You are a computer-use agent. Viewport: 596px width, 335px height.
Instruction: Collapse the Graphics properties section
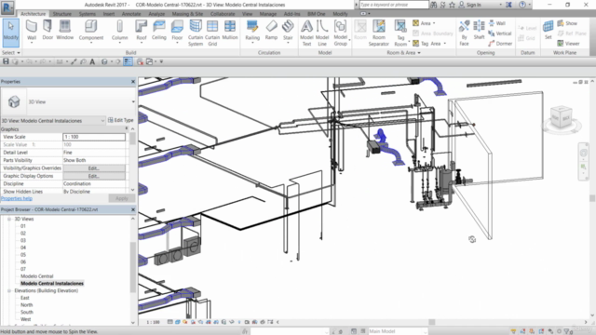click(x=127, y=129)
